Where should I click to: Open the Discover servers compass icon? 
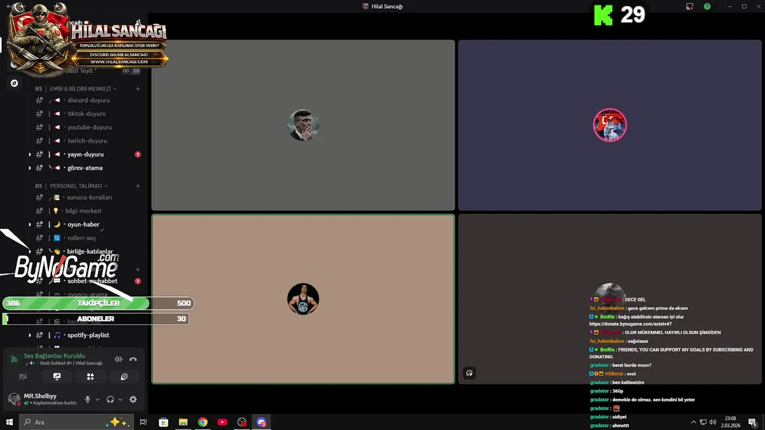coord(14,83)
